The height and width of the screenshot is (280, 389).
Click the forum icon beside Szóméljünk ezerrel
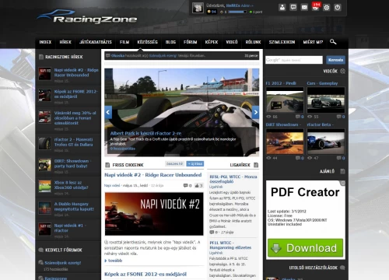(x=40, y=263)
